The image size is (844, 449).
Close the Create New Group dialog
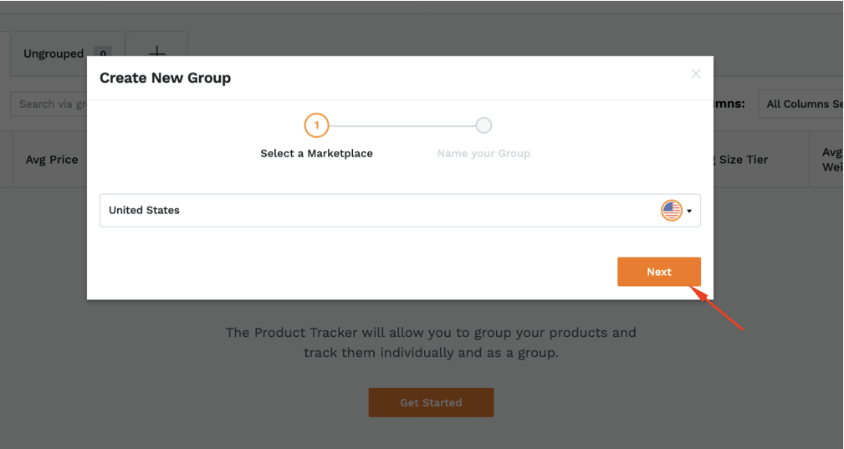tap(695, 74)
